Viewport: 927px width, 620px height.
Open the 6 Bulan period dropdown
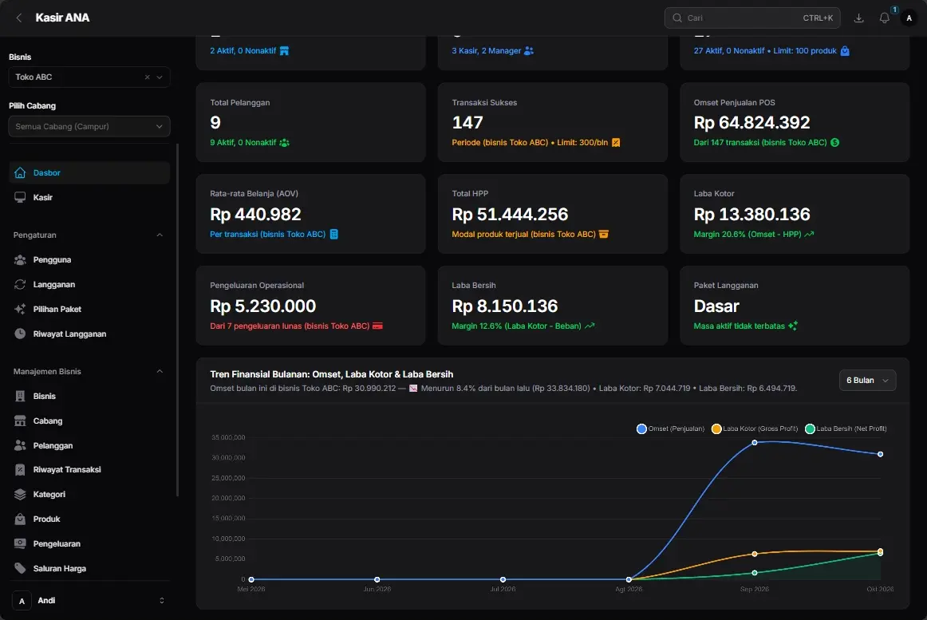click(x=867, y=381)
